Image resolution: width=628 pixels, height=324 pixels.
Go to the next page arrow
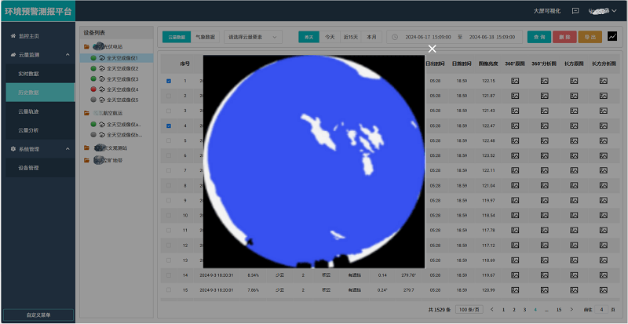570,310
